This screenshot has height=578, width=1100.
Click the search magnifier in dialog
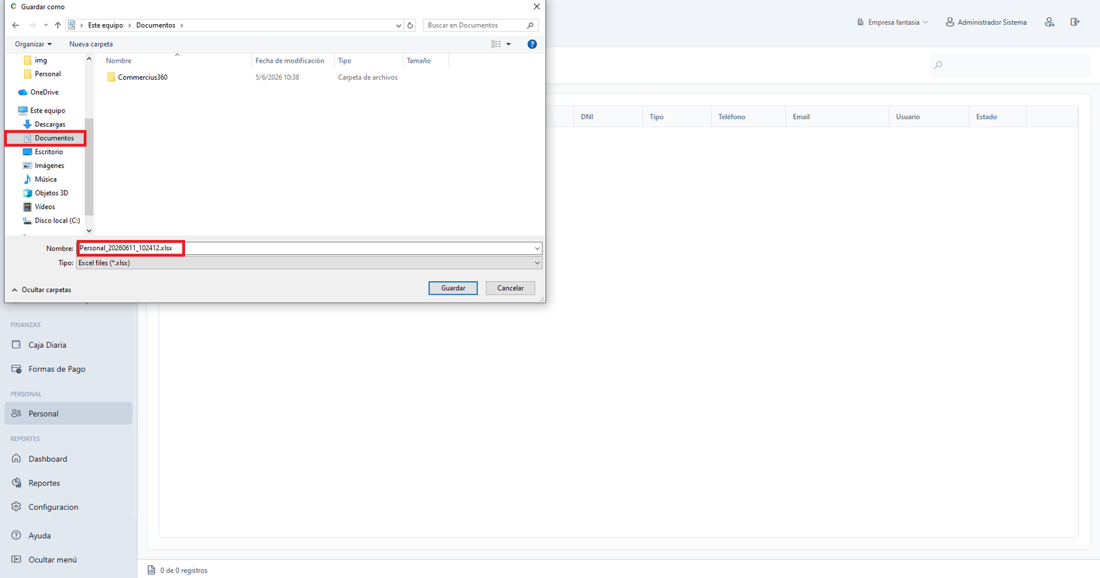coord(530,25)
